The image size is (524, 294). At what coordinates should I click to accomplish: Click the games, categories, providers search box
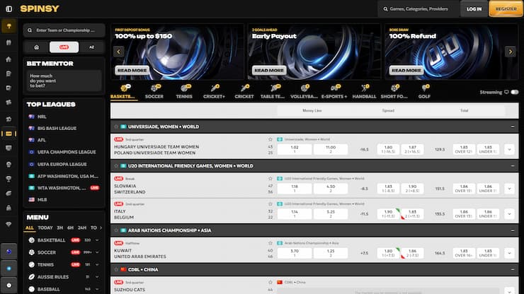point(418,9)
